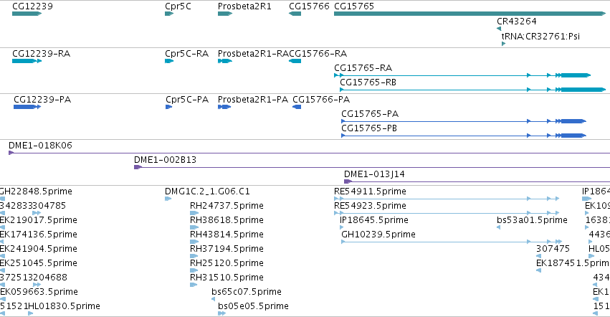Select the CG15766 reverse-strand gene arrow
This screenshot has height=317, width=610.
coord(295,14)
